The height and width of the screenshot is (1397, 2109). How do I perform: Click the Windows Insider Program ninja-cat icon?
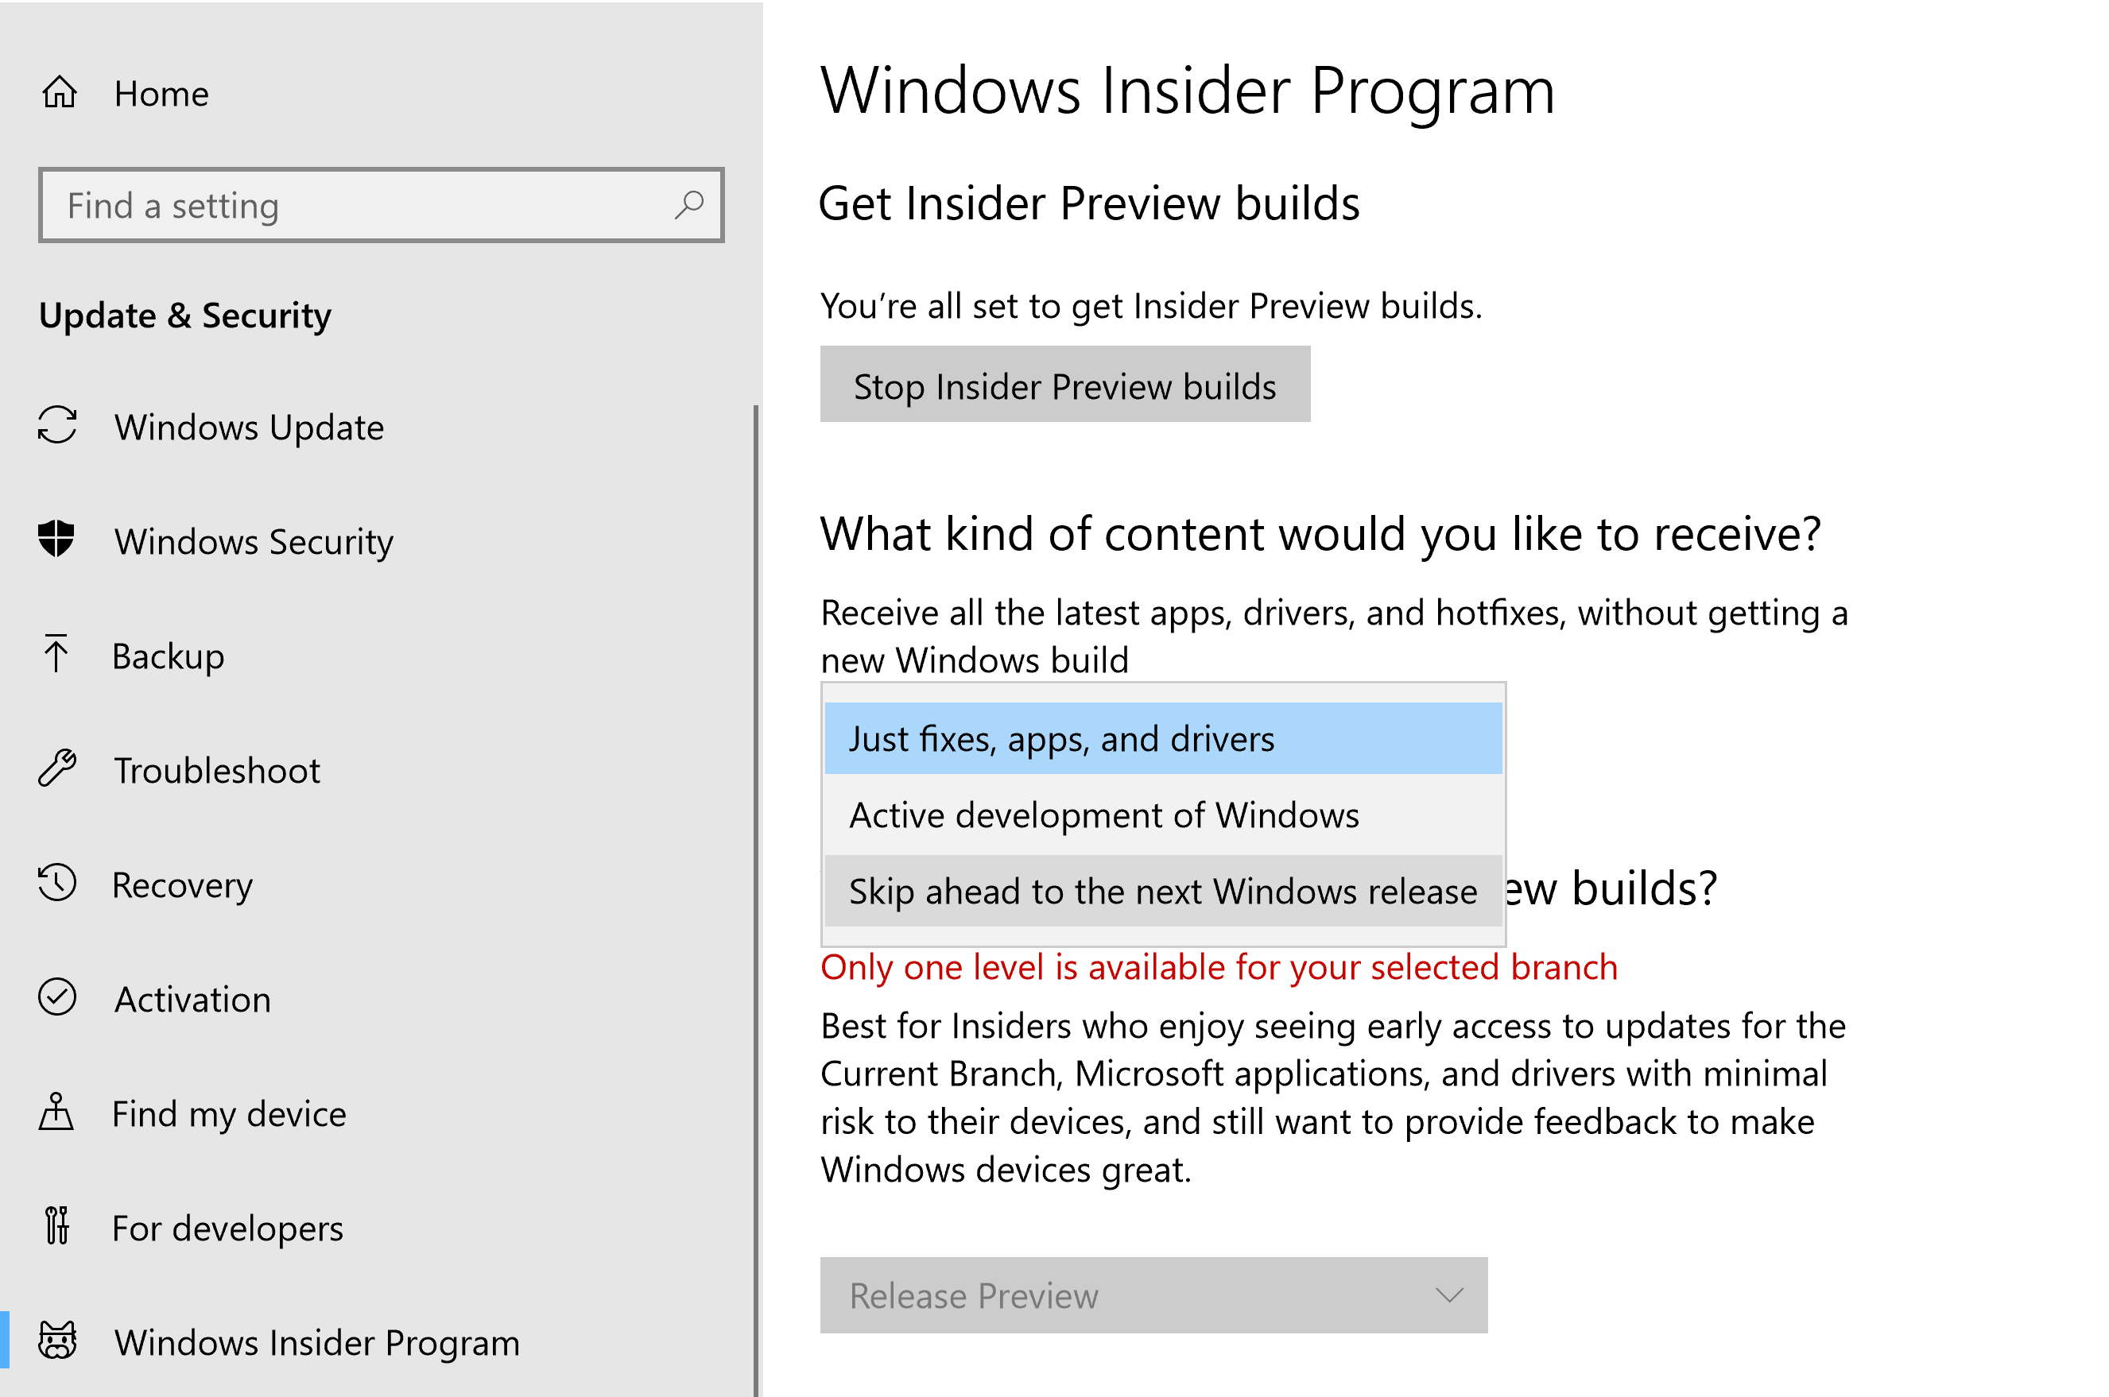point(57,1340)
